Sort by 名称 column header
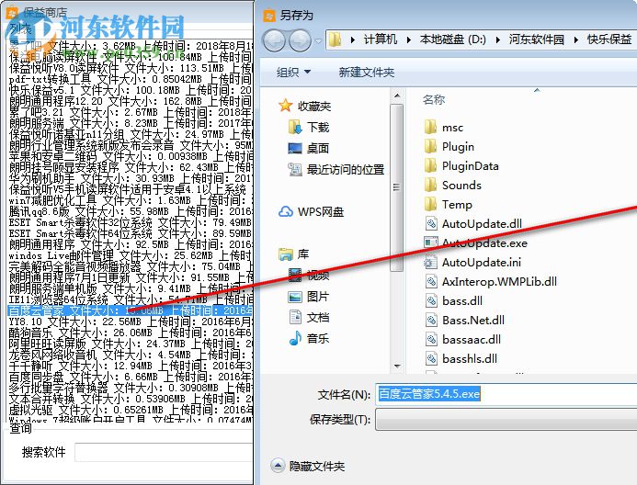Screen dimensions: 637x485 (434, 100)
